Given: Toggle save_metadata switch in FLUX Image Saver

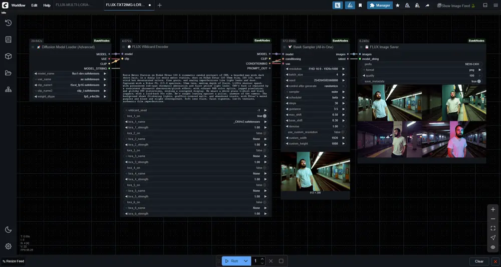Looking at the screenshot, I should [479, 81].
